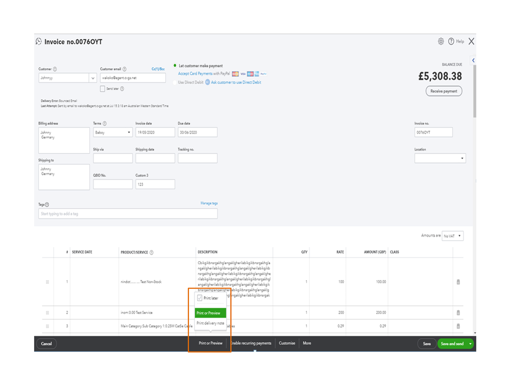Grab the drag handle of line 2

click(47, 313)
